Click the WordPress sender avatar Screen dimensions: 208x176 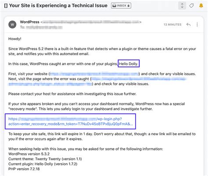point(12,25)
